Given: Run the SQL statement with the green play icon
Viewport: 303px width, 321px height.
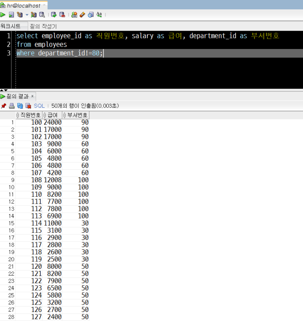Looking at the screenshot, I should coord(3,15).
